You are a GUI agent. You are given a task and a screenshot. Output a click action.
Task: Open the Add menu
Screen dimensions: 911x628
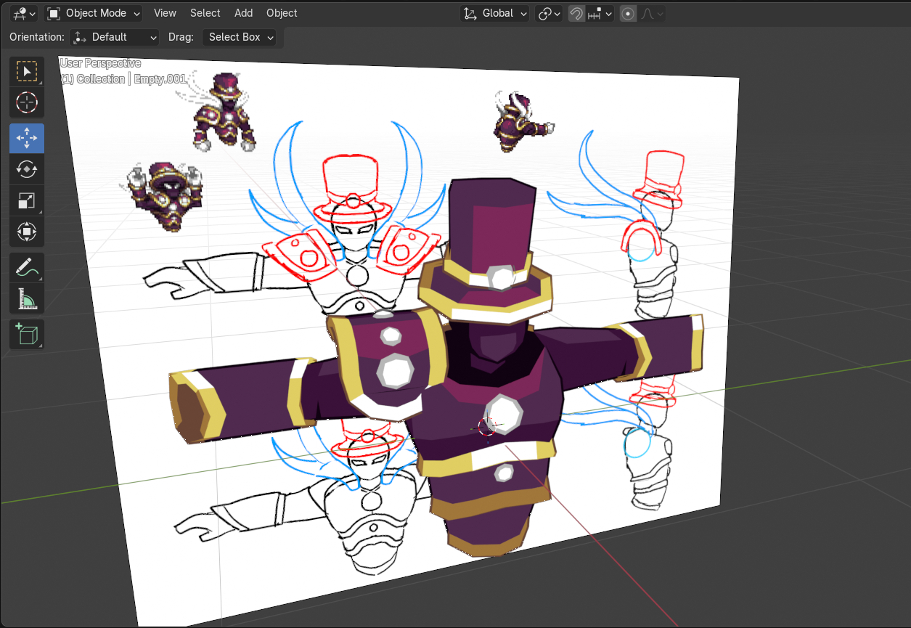tap(244, 13)
